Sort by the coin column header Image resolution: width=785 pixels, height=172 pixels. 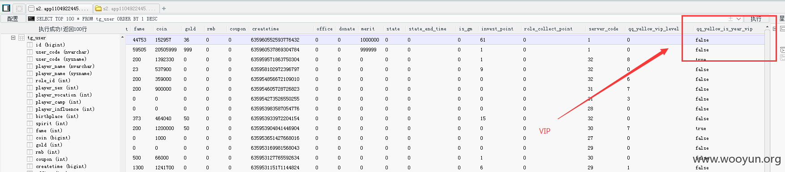[x=161, y=29]
